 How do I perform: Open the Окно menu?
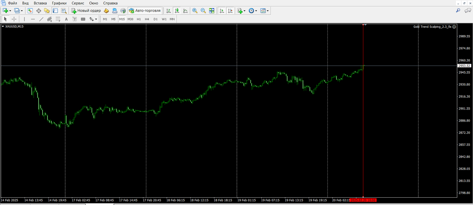pos(93,3)
